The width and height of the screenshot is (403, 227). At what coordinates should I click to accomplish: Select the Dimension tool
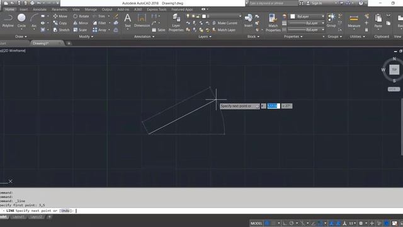click(142, 21)
